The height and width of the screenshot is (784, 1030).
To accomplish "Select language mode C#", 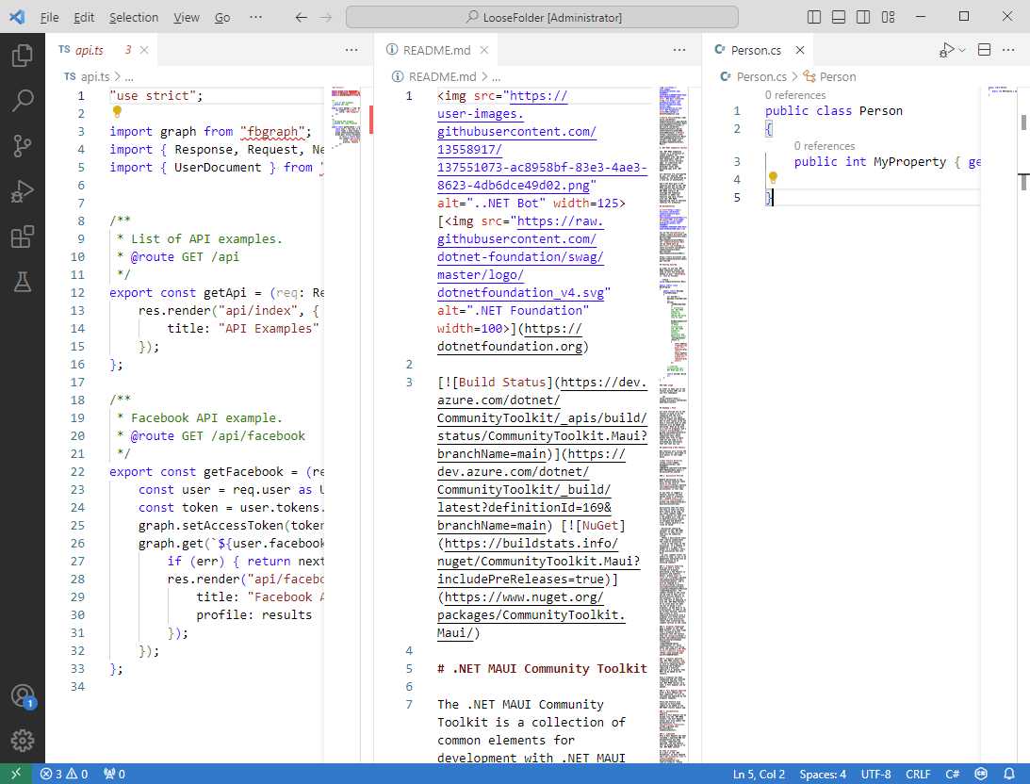I will [x=953, y=775].
